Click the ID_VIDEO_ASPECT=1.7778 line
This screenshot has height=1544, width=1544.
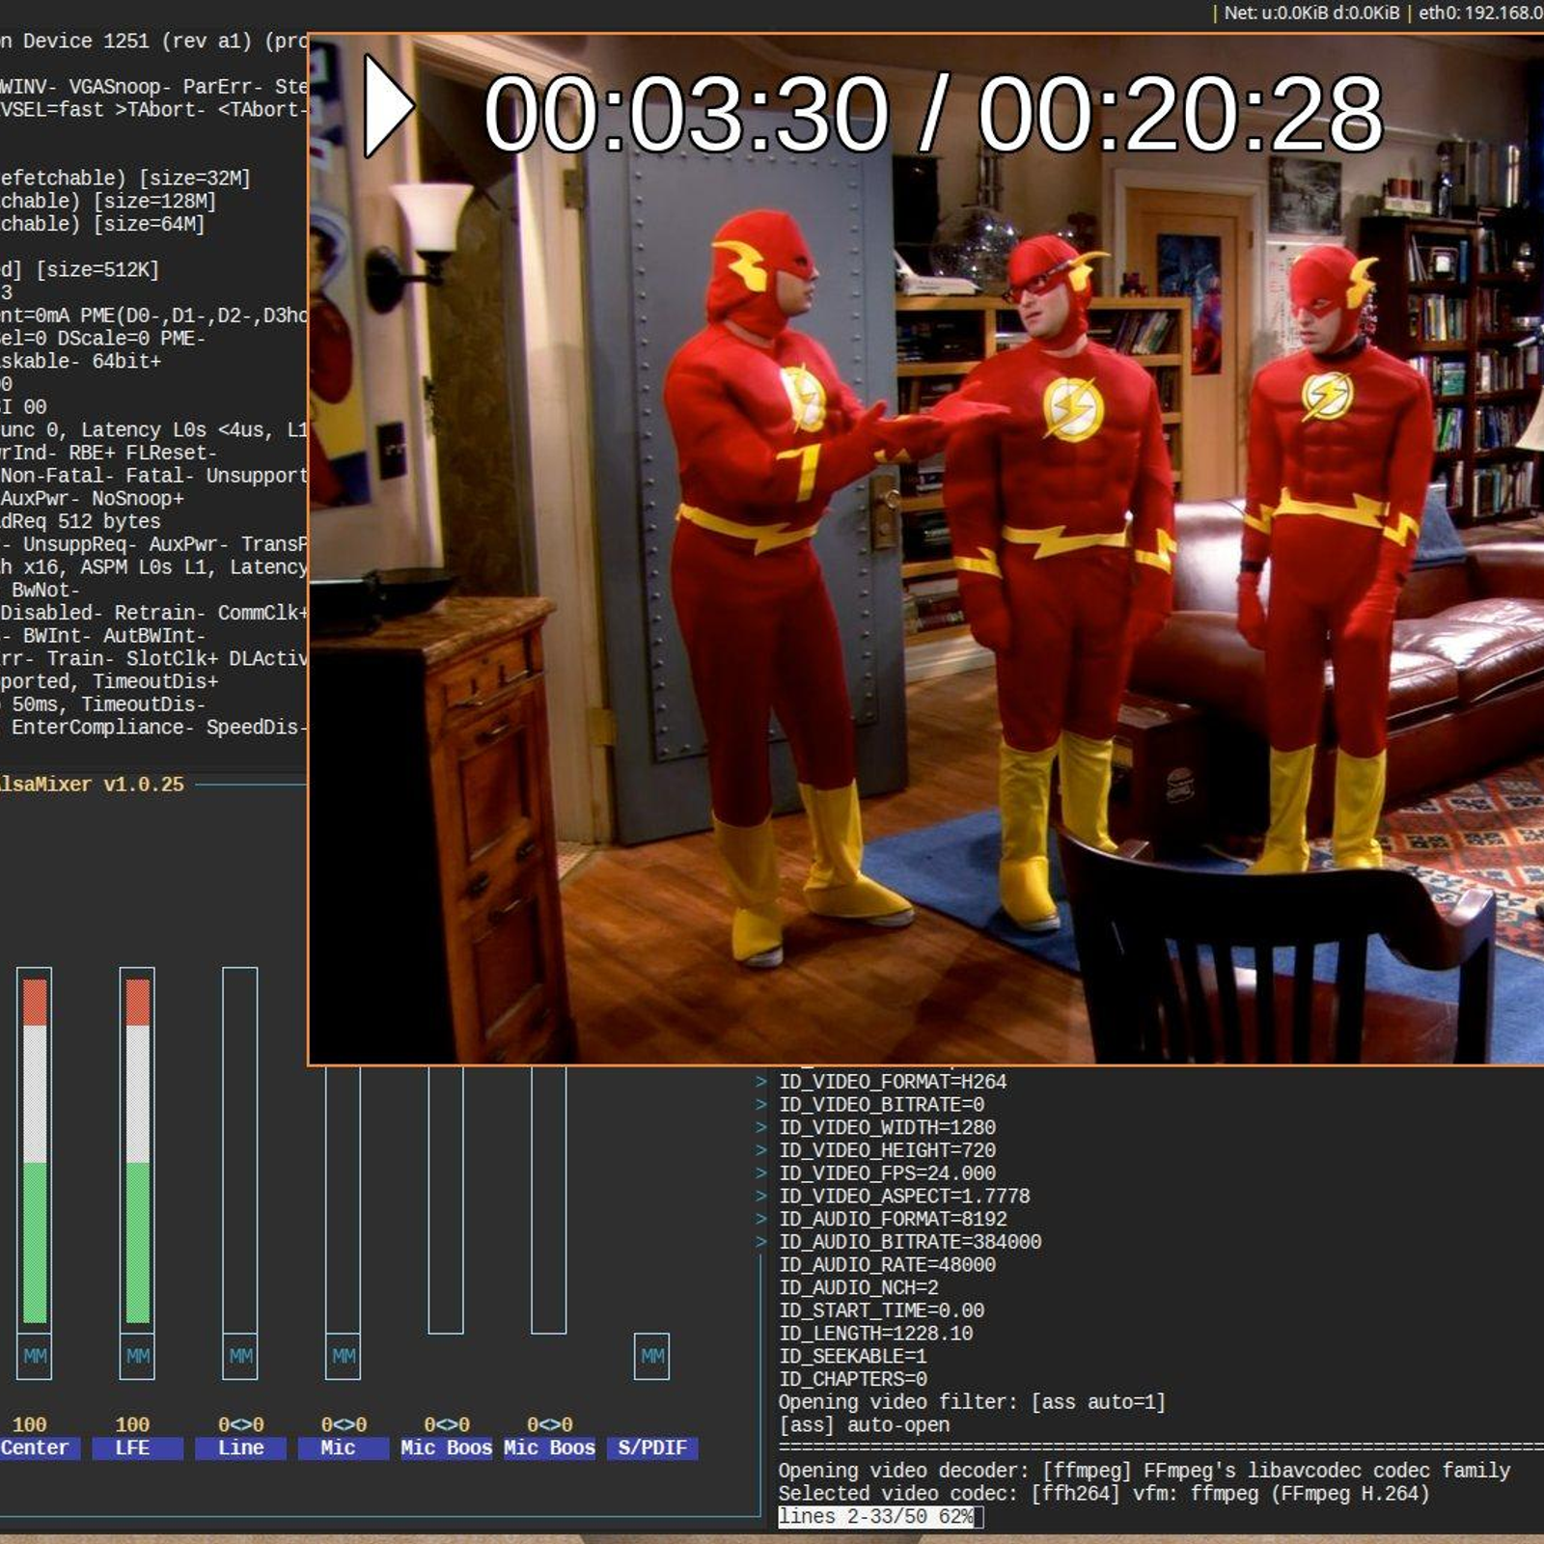pos(905,1196)
